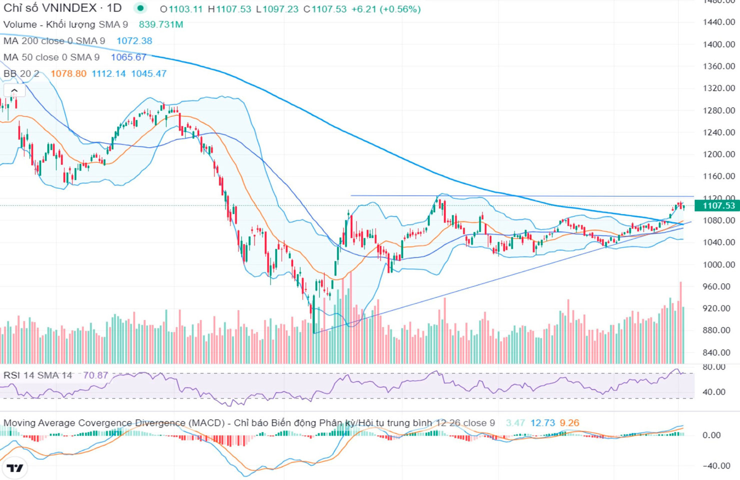Click the Bollinger upper value 1112.14
The height and width of the screenshot is (480, 740).
108,74
